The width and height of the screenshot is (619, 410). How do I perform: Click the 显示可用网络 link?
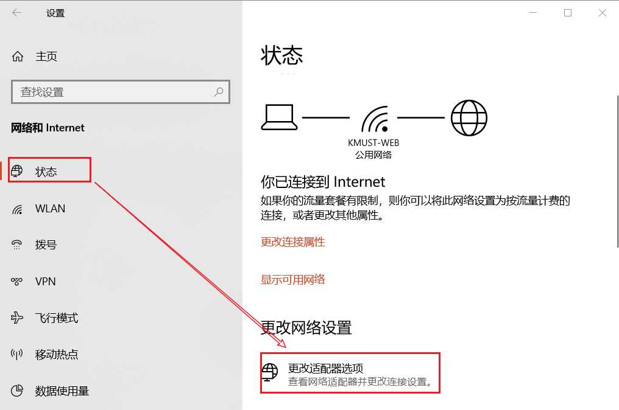pyautogui.click(x=292, y=279)
